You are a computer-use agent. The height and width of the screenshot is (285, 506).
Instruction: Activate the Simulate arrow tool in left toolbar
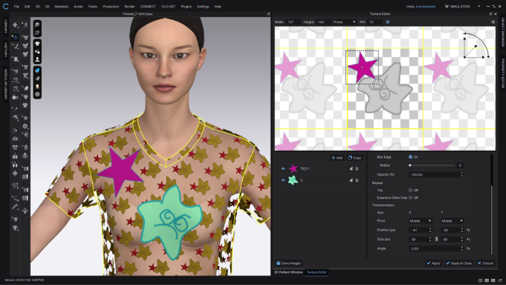[x=15, y=25]
